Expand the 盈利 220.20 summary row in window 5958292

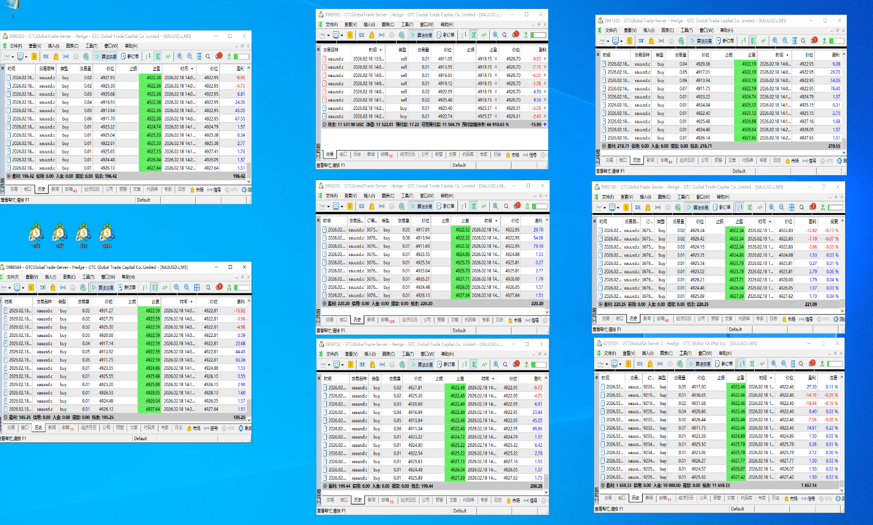tap(325, 304)
